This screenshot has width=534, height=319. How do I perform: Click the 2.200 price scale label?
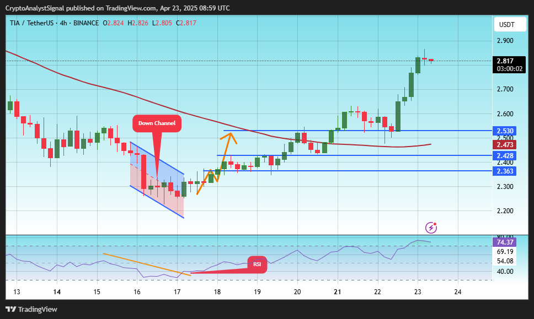coord(505,211)
